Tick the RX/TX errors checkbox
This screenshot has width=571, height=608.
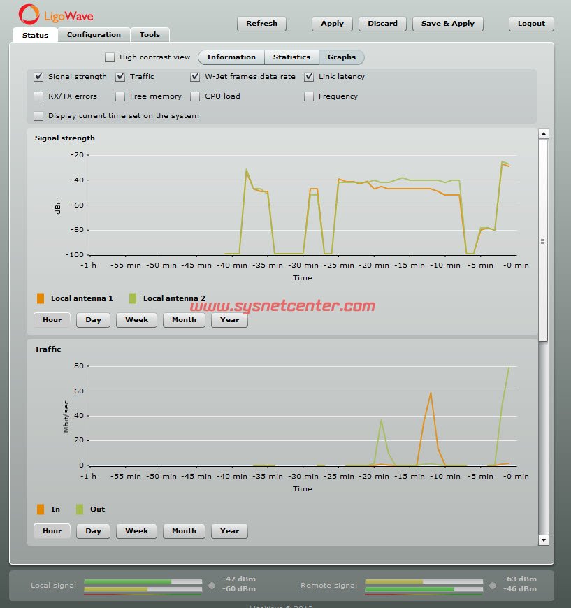pyautogui.click(x=38, y=96)
